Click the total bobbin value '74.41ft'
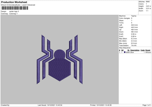152x107 pixels. click(x=134, y=45)
